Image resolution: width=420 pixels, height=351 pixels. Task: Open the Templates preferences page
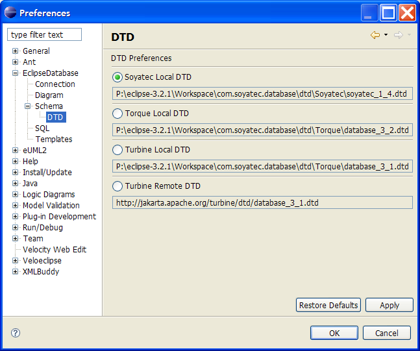pos(54,139)
